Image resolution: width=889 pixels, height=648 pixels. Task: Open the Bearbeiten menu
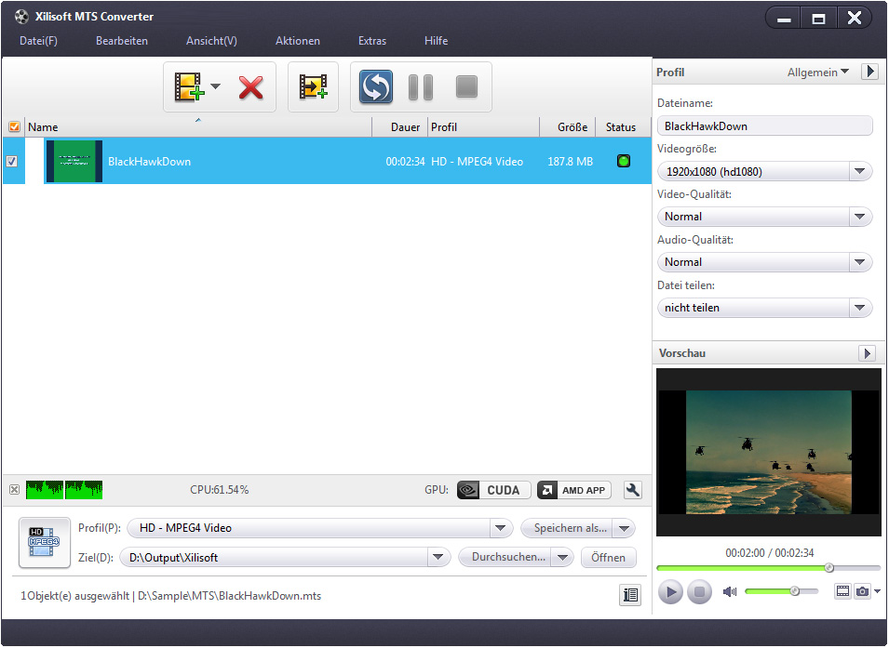122,41
